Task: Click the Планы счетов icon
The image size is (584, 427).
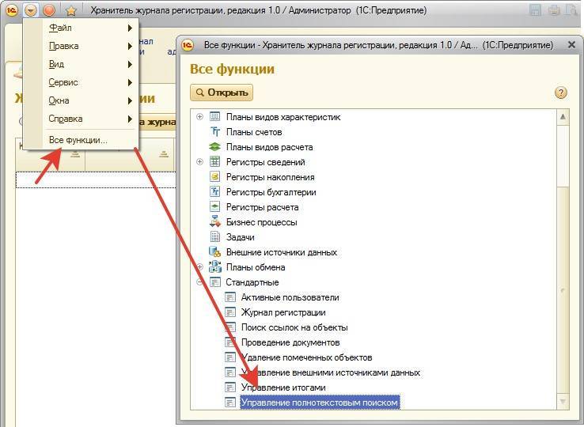Action: tap(214, 132)
